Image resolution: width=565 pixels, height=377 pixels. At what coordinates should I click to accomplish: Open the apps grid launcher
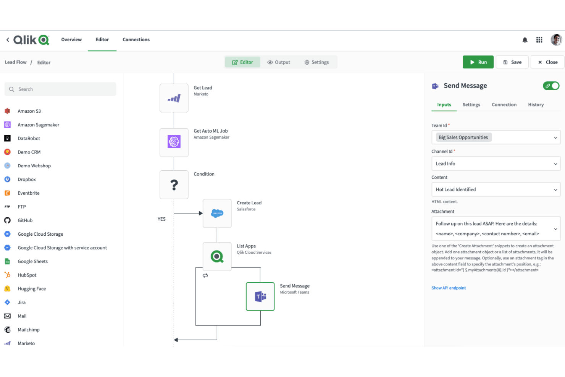(539, 40)
